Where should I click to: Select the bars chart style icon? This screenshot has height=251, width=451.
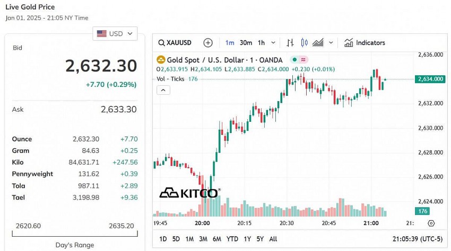click(290, 43)
